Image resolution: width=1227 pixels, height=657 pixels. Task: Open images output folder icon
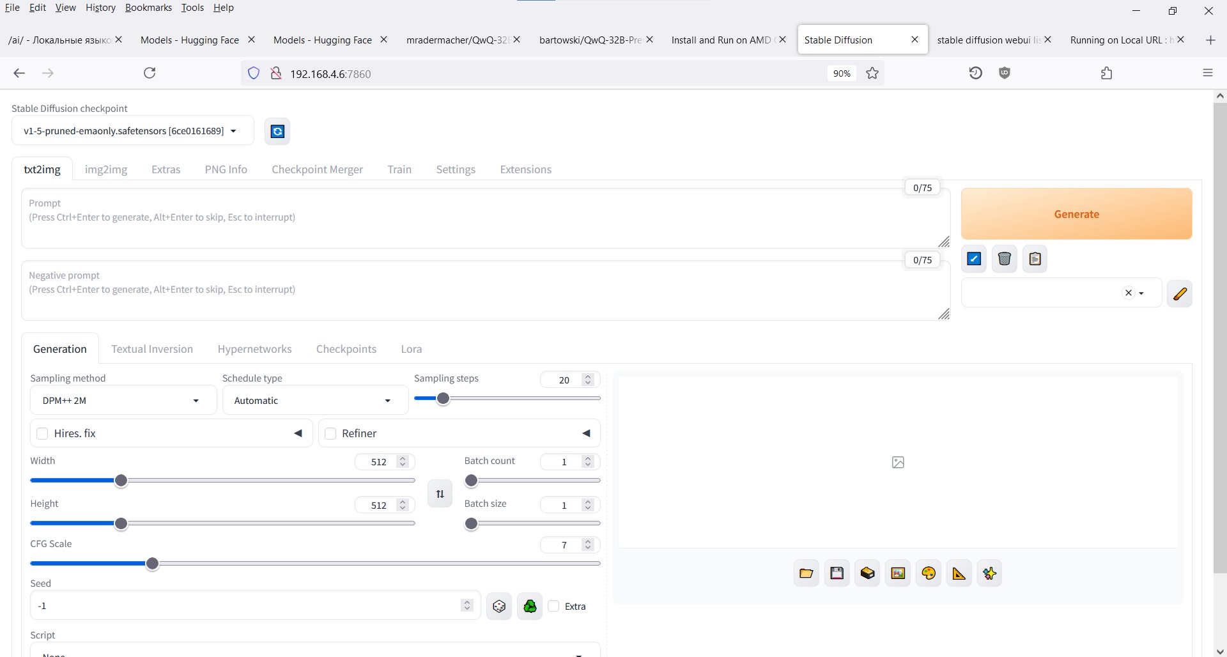(806, 573)
